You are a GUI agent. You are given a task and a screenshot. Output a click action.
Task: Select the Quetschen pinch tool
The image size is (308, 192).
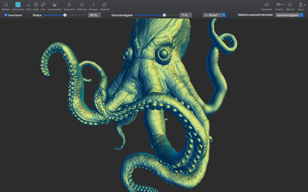click(69, 5)
